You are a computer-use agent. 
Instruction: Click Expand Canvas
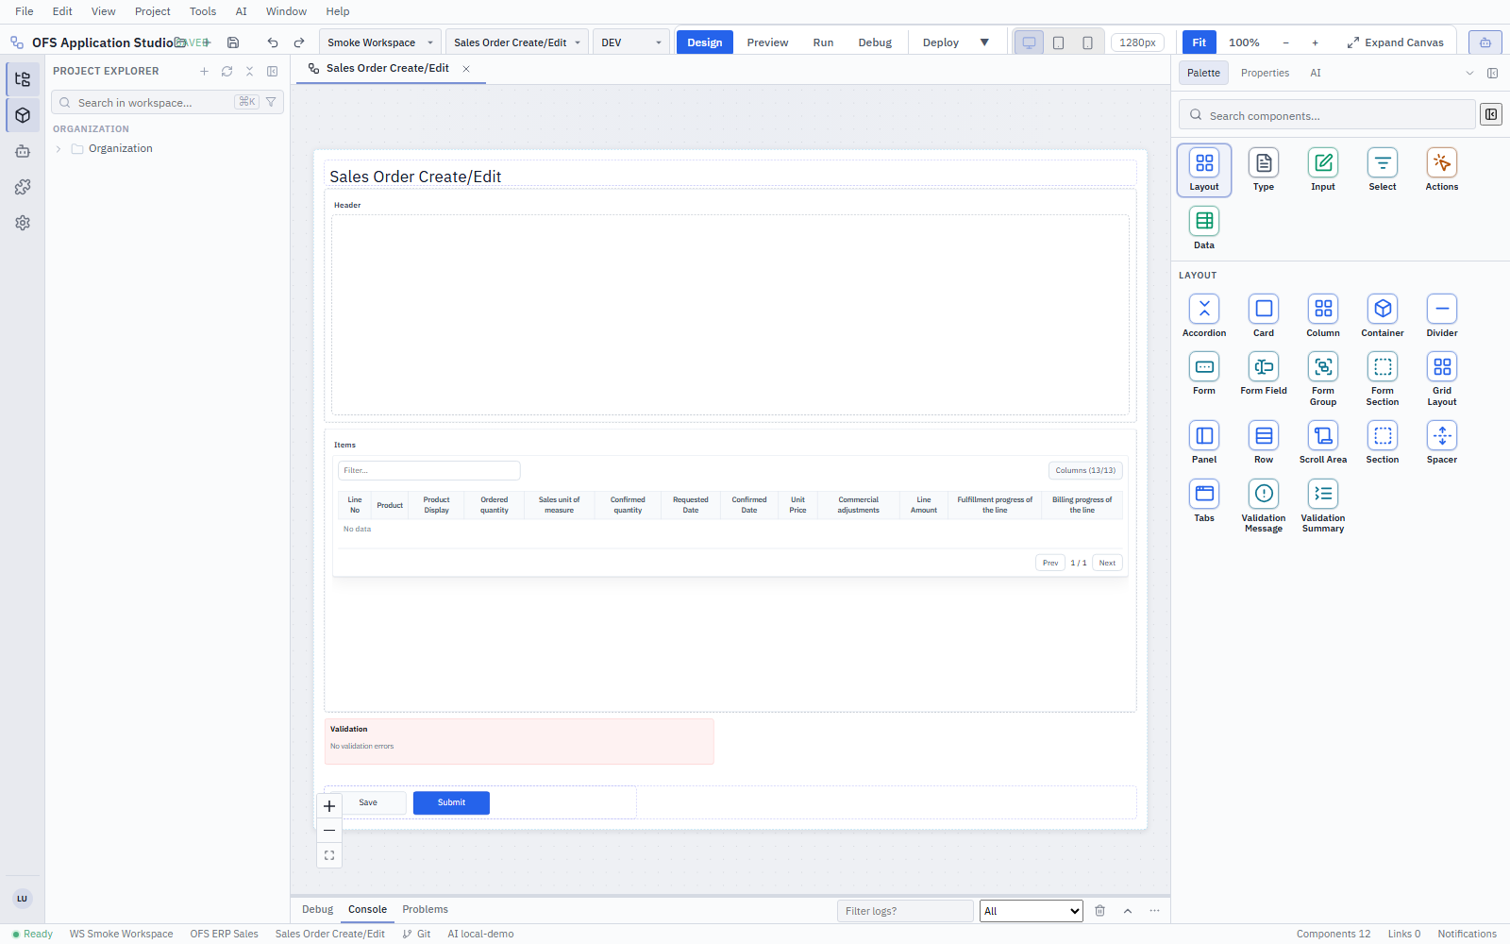pyautogui.click(x=1396, y=42)
